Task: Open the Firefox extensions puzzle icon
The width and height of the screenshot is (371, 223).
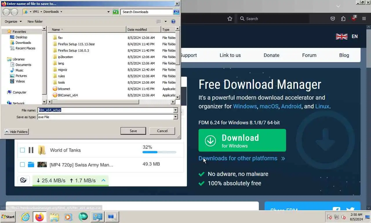Action: coord(343,19)
